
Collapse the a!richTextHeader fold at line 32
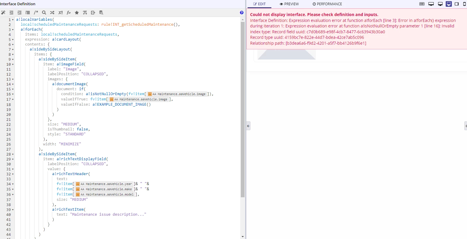(x=13, y=174)
